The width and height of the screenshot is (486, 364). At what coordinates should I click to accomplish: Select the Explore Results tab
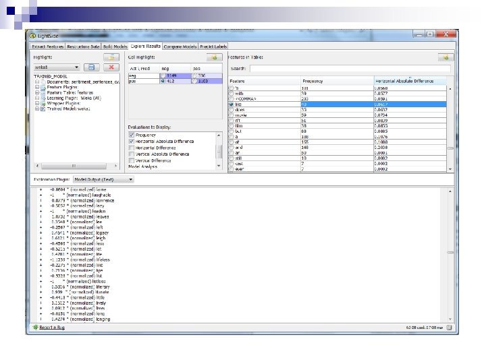(145, 46)
